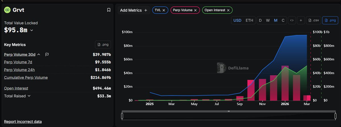Screen dimensions: 341x127
Task: Set chart interval to Weekly (W)
Action: tap(268, 20)
